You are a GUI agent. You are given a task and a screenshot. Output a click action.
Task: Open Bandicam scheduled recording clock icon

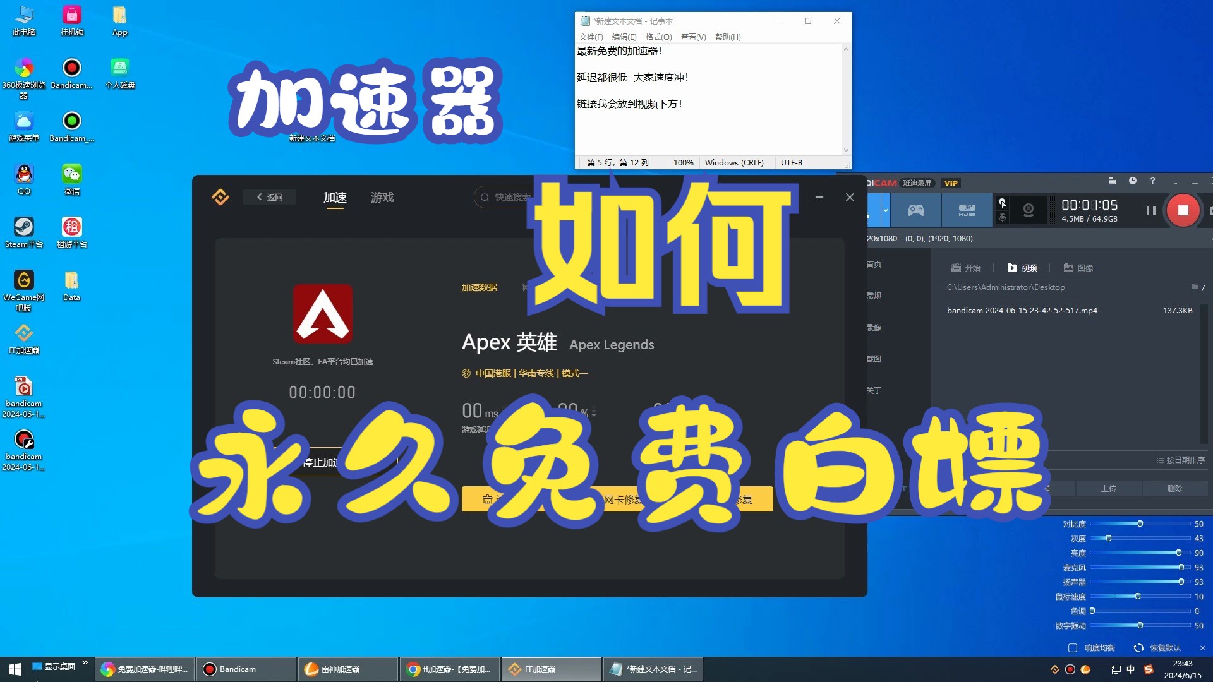[x=1133, y=181]
